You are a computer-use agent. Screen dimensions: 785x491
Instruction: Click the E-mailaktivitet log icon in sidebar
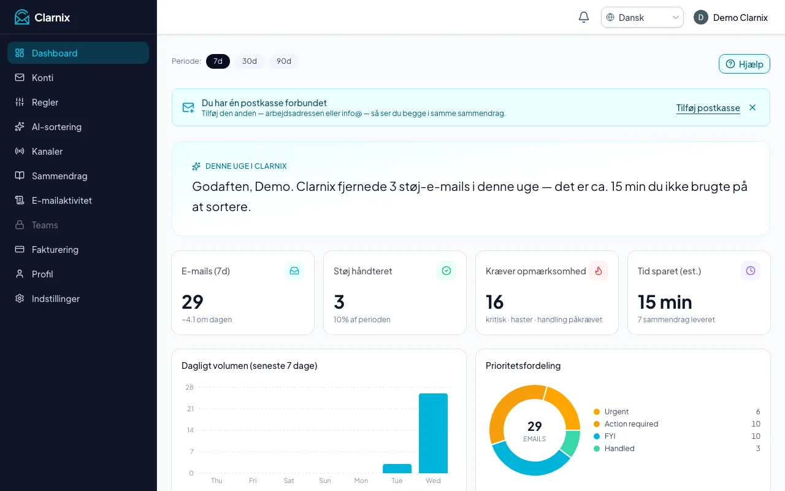pyautogui.click(x=20, y=200)
